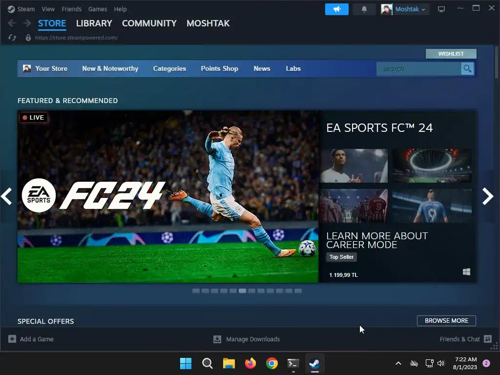Screen dimensions: 500x375
Task: Reload the store page
Action: coord(12,38)
